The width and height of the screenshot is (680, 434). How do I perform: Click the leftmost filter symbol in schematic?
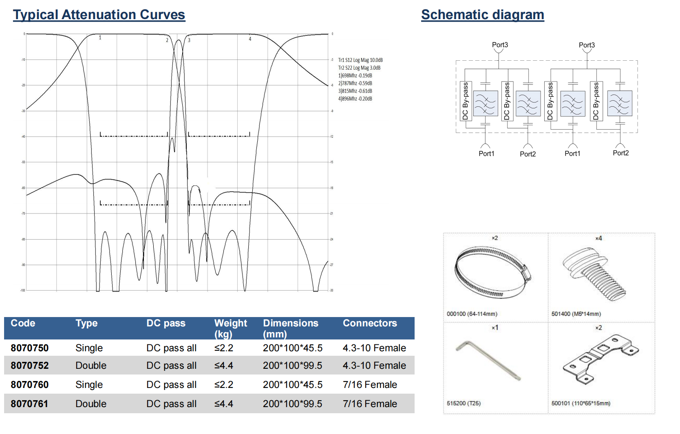[485, 103]
